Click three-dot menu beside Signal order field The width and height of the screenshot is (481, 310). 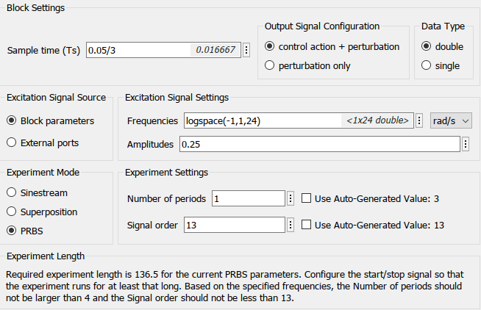pos(290,225)
